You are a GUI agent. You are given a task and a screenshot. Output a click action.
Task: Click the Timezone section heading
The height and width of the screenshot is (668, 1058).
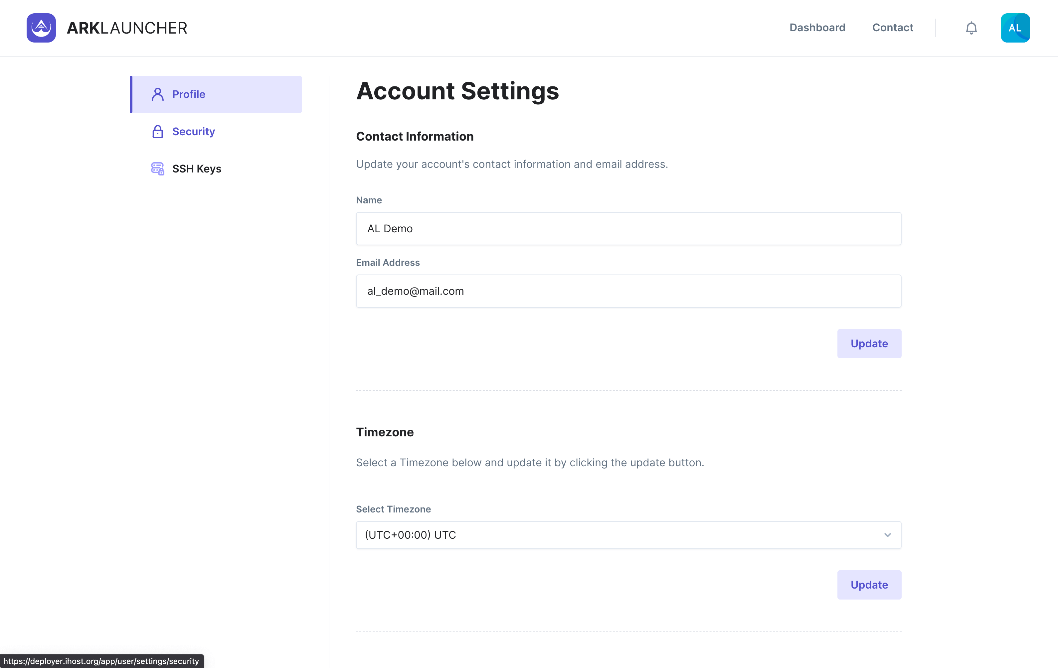(385, 432)
